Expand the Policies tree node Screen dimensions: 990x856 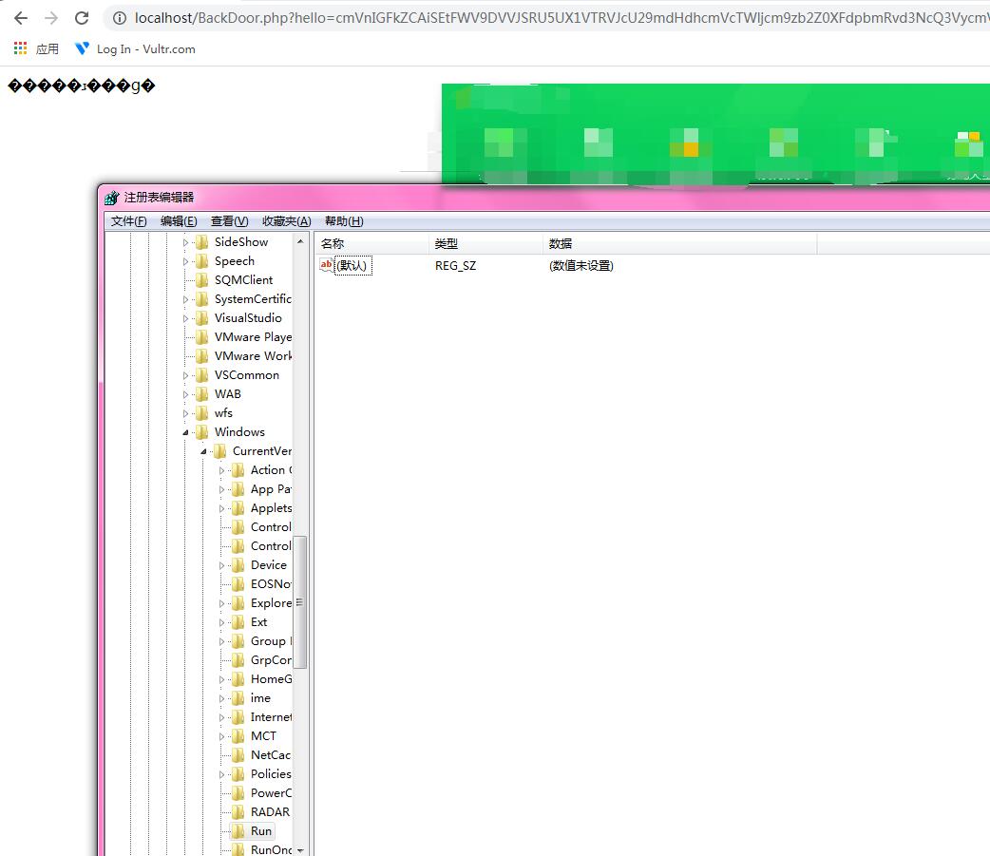point(221,774)
